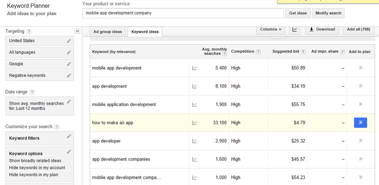Add mobile app development compa… to plan
Image resolution: width=379 pixels, height=185 pixels.
coord(361,177)
